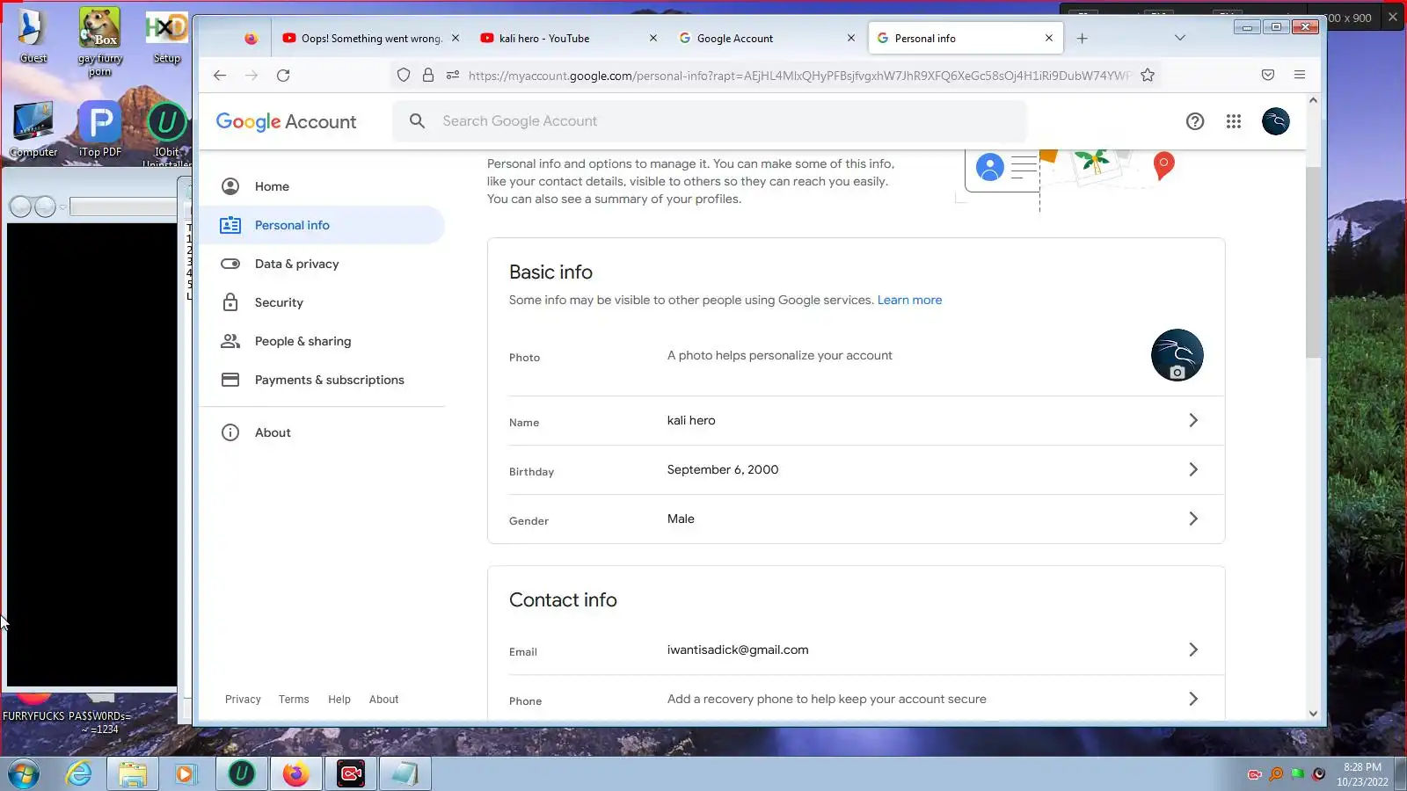Screen dimensions: 1407x791
Task: Open the Help footer link
Action: pyautogui.click(x=339, y=700)
